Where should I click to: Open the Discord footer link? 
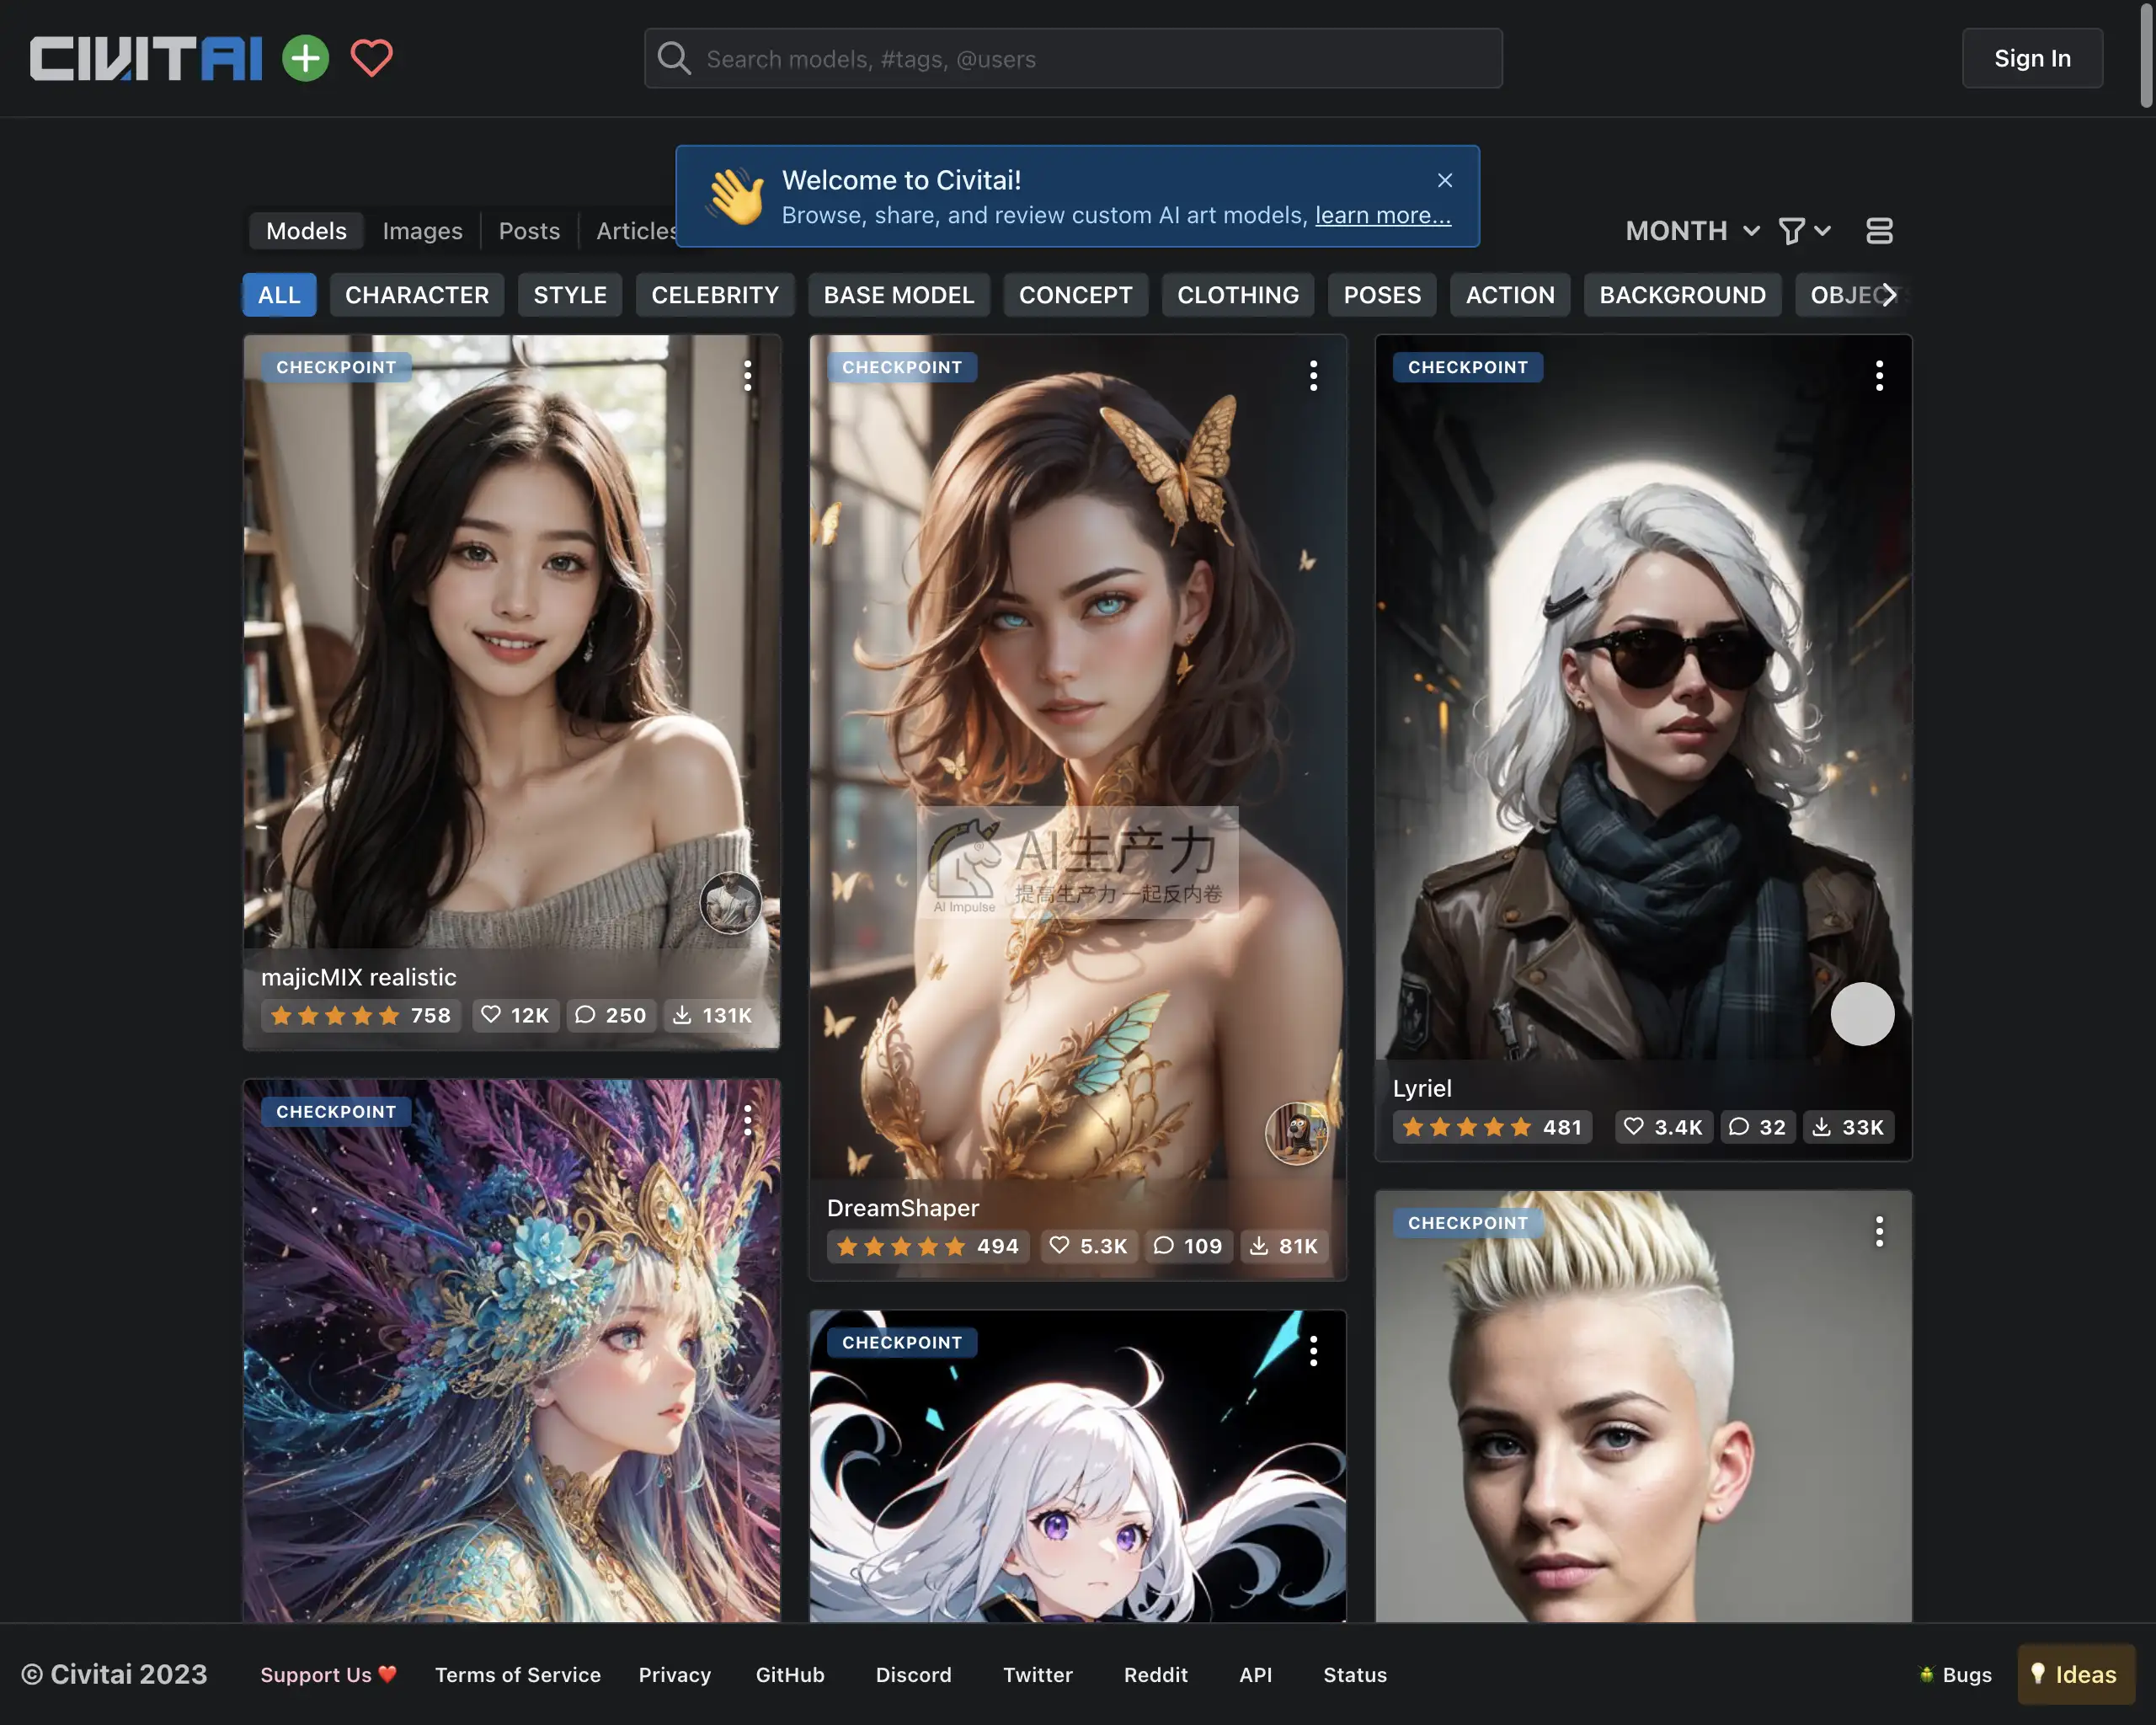(x=914, y=1675)
